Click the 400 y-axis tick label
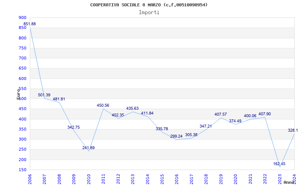 [x=22, y=119]
